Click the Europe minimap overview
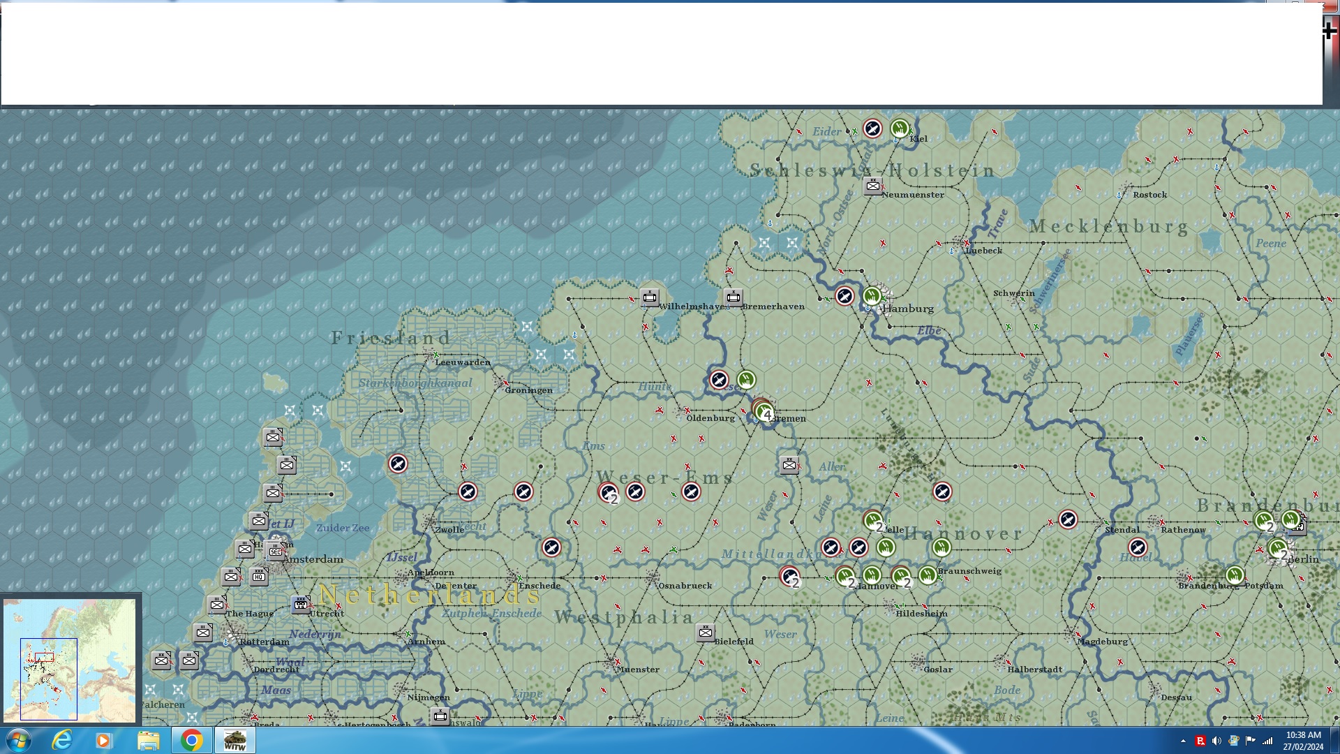This screenshot has height=754, width=1340. [70, 659]
